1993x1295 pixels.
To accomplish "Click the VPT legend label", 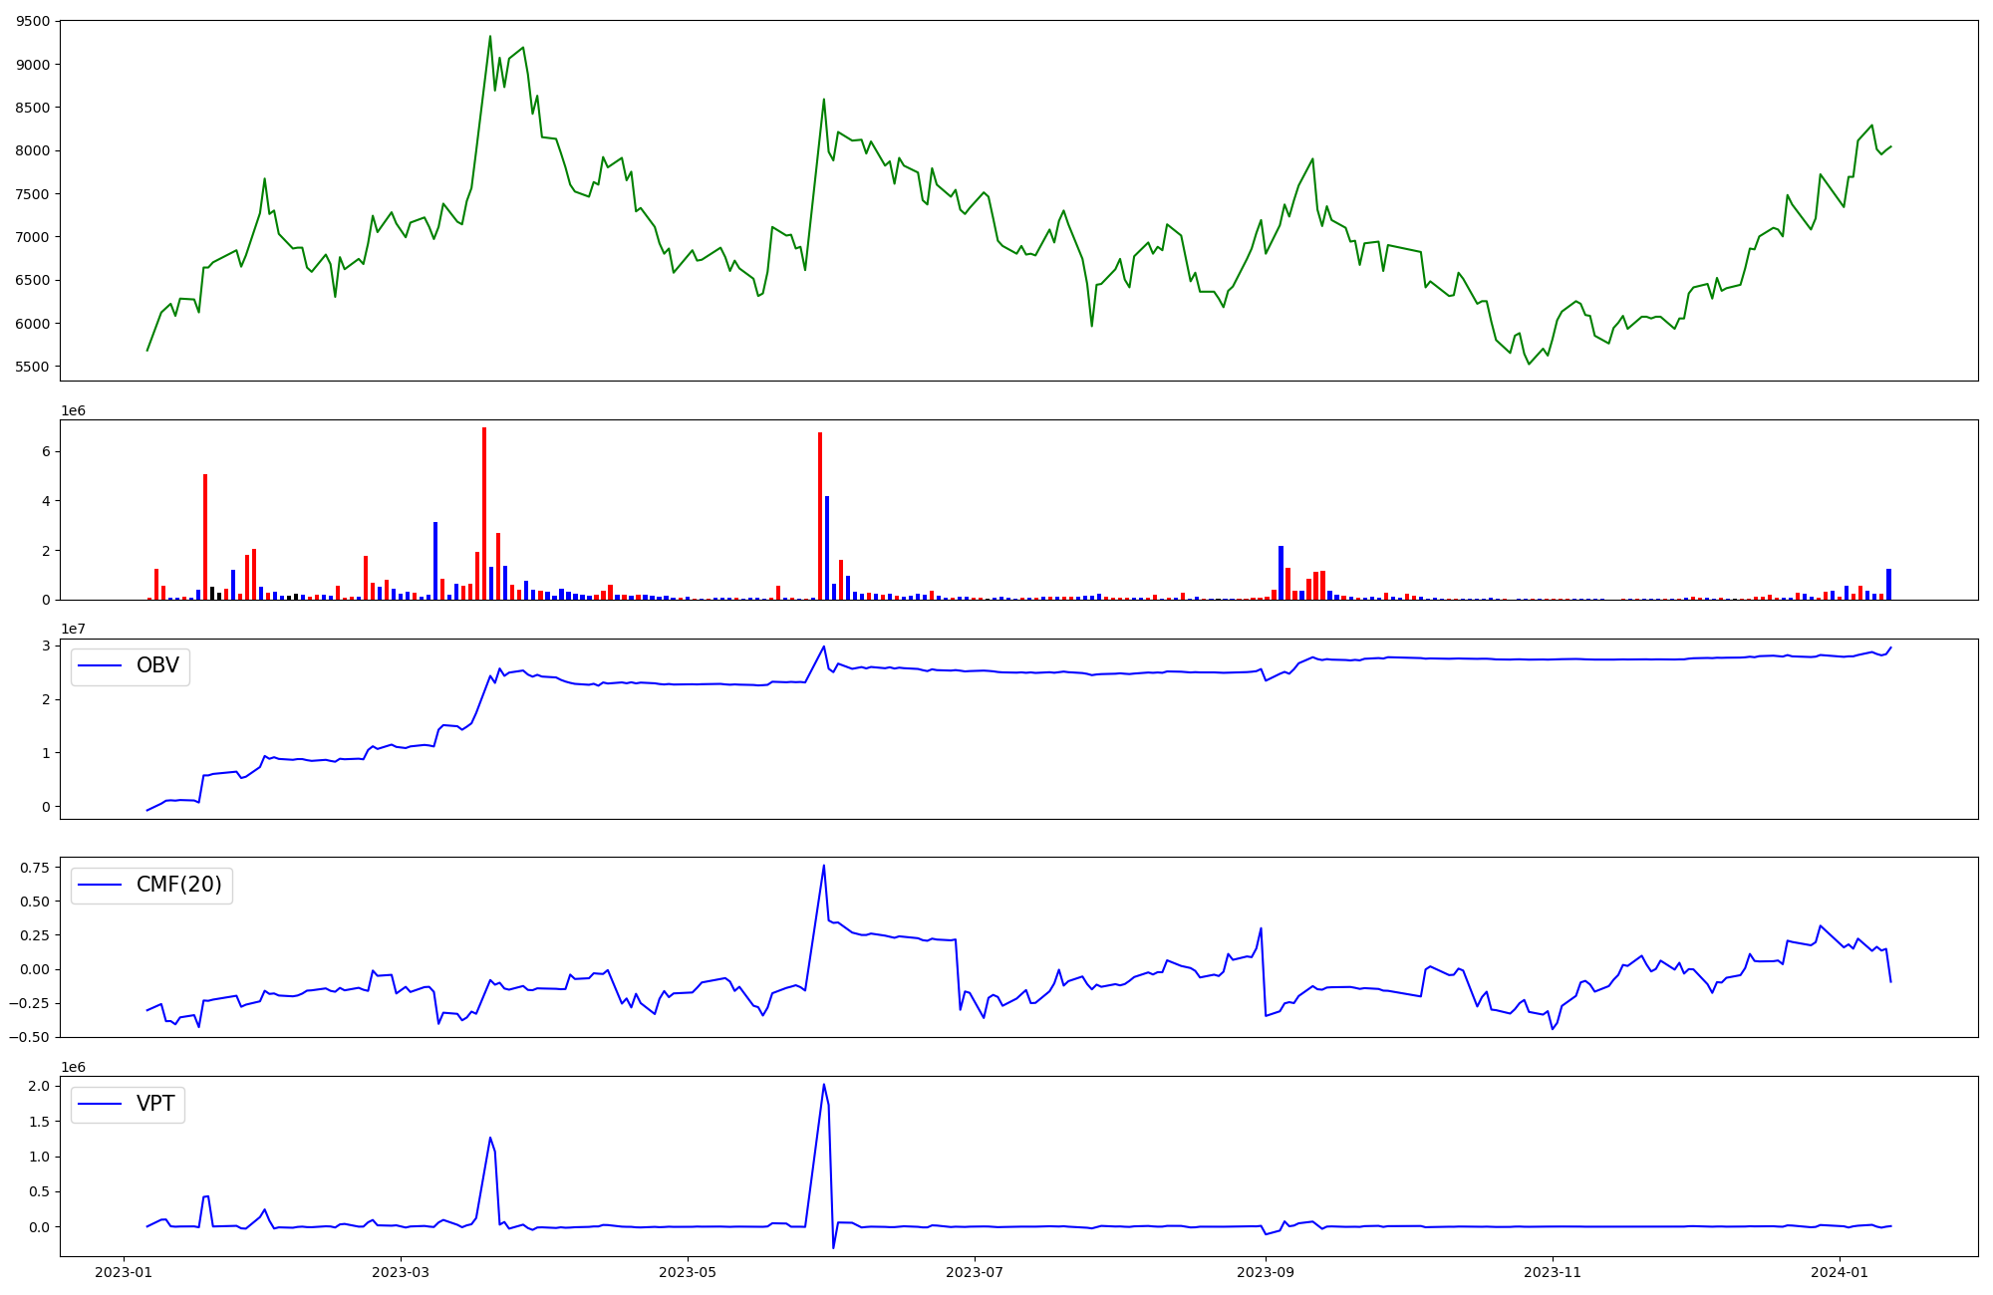I will coord(155,1104).
